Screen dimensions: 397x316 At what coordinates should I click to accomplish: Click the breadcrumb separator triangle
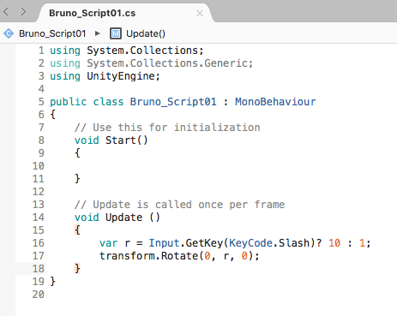click(x=98, y=33)
